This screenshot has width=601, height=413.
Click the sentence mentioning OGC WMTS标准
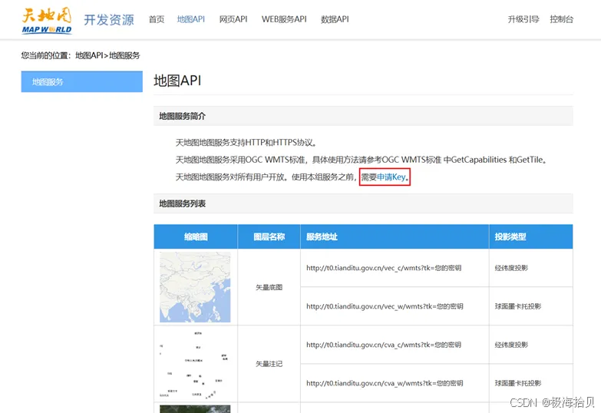point(361,160)
